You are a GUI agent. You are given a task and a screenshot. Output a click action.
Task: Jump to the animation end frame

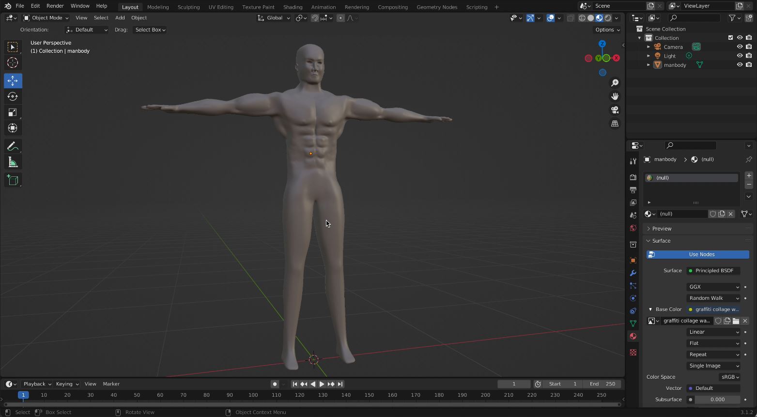pyautogui.click(x=340, y=384)
